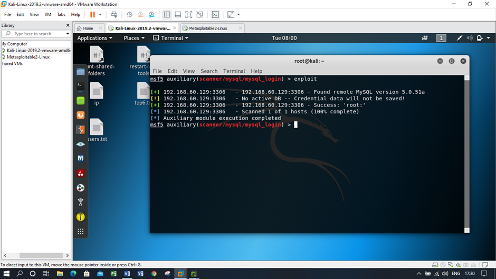496x279 pixels.
Task: Open Files from Kali dock
Action: point(81,72)
